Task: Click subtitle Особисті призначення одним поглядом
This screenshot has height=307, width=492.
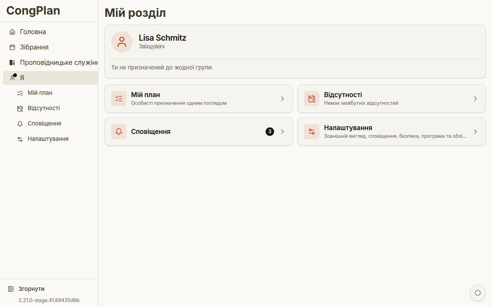Action: (x=179, y=103)
